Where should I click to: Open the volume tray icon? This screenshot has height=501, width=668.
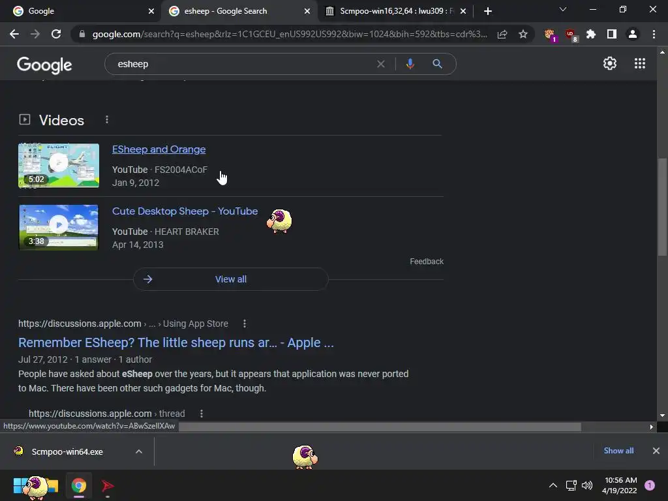587,485
